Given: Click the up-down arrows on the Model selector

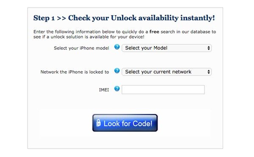Looking at the screenshot, I should 208,48.
